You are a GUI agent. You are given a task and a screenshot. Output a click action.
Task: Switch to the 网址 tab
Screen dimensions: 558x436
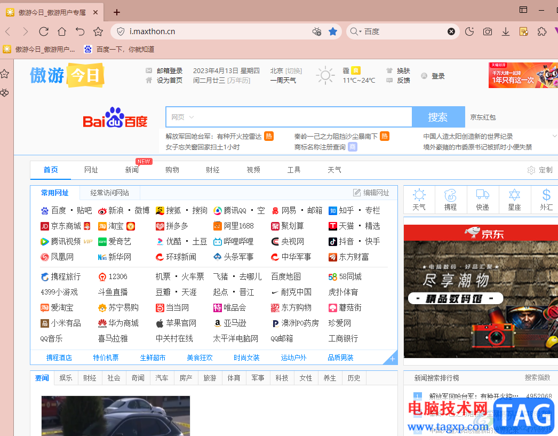point(91,170)
